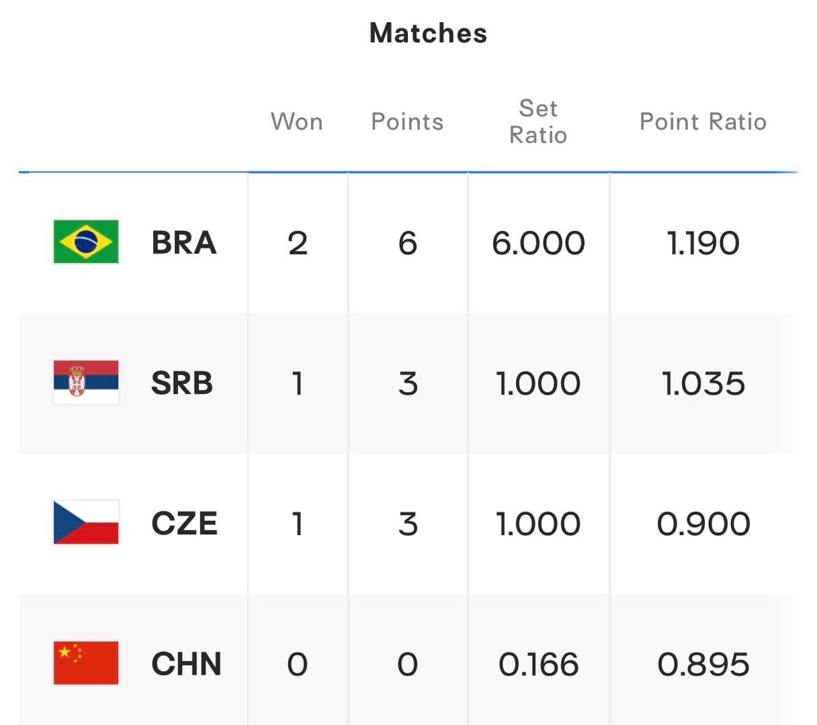
Task: Click the Czech Republic flag icon
Action: pos(86,522)
